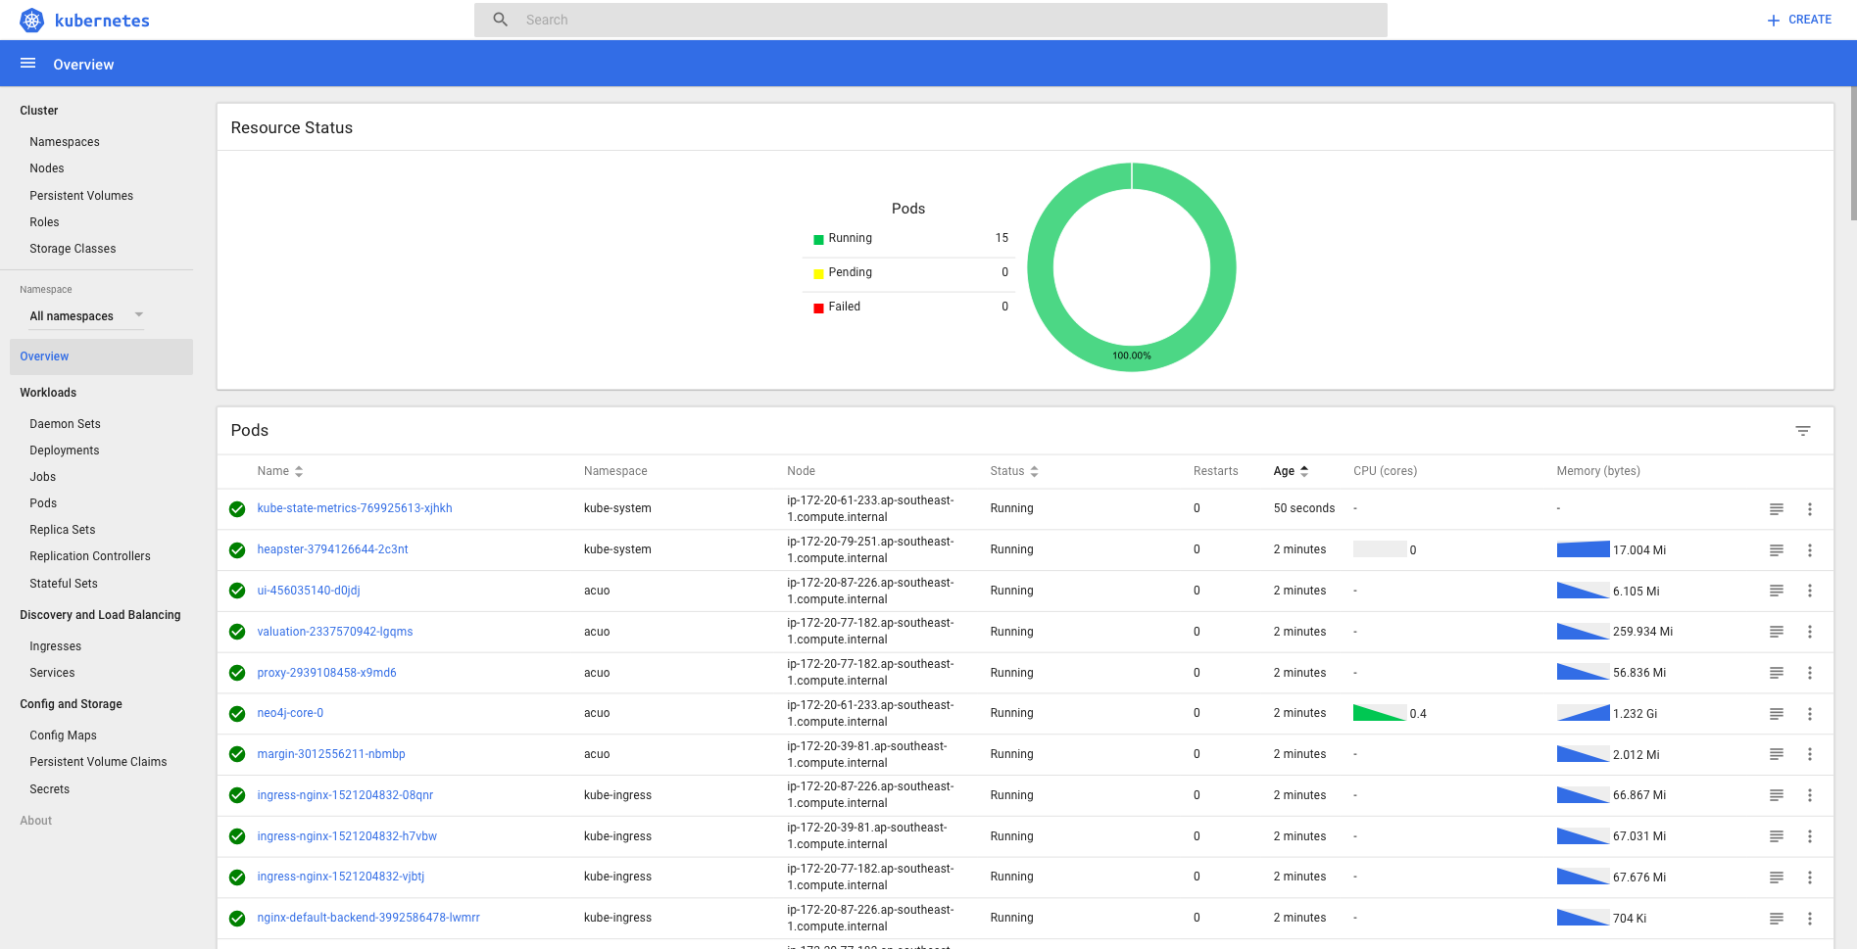Click the page vertical scrollbar
The width and height of the screenshot is (1857, 949).
click(1853, 155)
